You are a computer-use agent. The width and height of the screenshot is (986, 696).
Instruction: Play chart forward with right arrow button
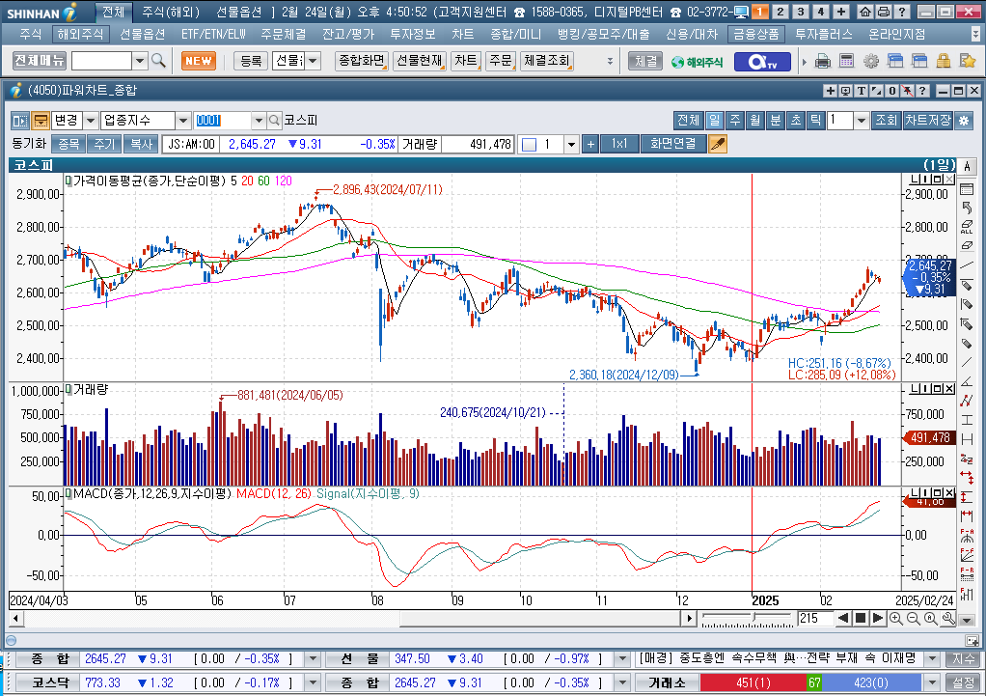click(x=878, y=619)
